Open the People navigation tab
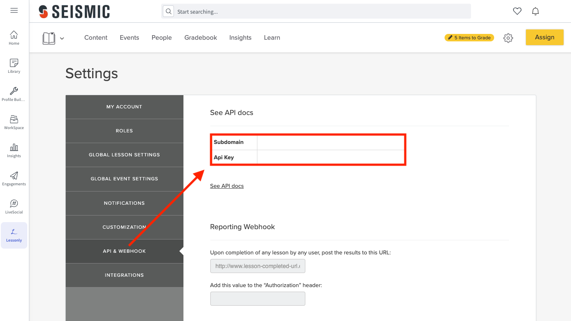The width and height of the screenshot is (571, 321). pos(162,38)
